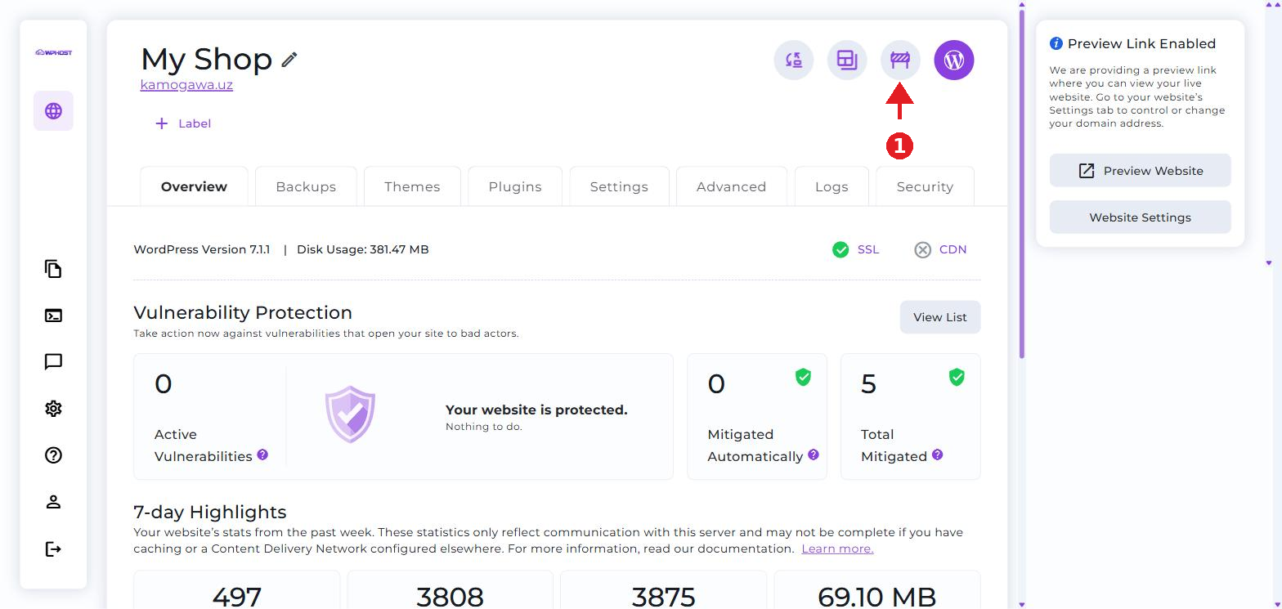The width and height of the screenshot is (1282, 609).
Task: Open the terminal console icon in sidebar
Action: [53, 316]
